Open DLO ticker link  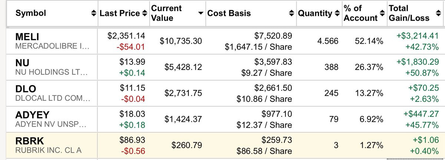coord(25,89)
